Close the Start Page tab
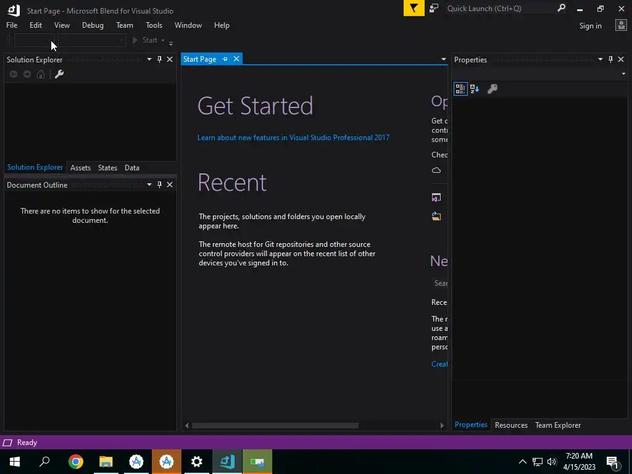 pyautogui.click(x=236, y=59)
